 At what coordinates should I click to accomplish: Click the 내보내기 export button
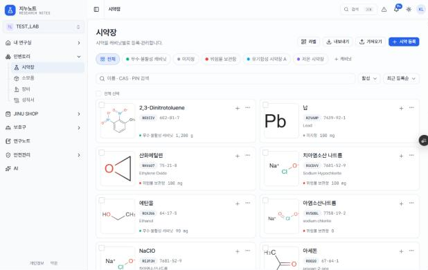[x=338, y=42]
